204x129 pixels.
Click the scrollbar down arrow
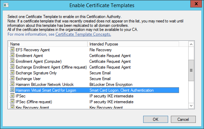coord(191,106)
